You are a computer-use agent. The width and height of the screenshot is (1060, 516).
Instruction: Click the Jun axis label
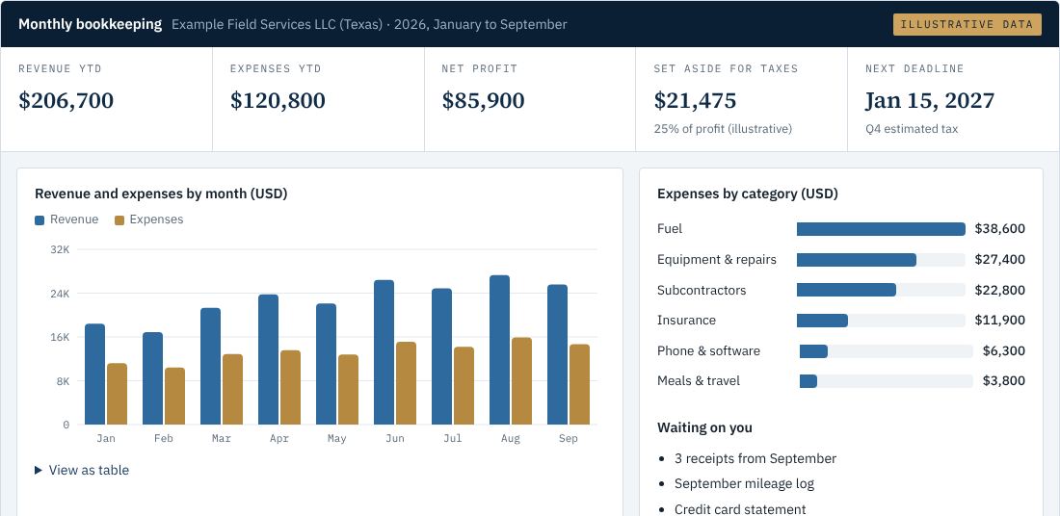pyautogui.click(x=395, y=438)
